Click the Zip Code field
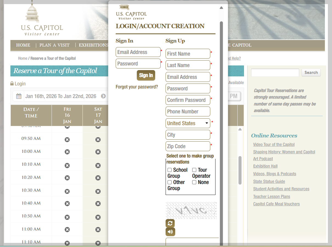Screen dimensions: 332x247 [x=188, y=146]
